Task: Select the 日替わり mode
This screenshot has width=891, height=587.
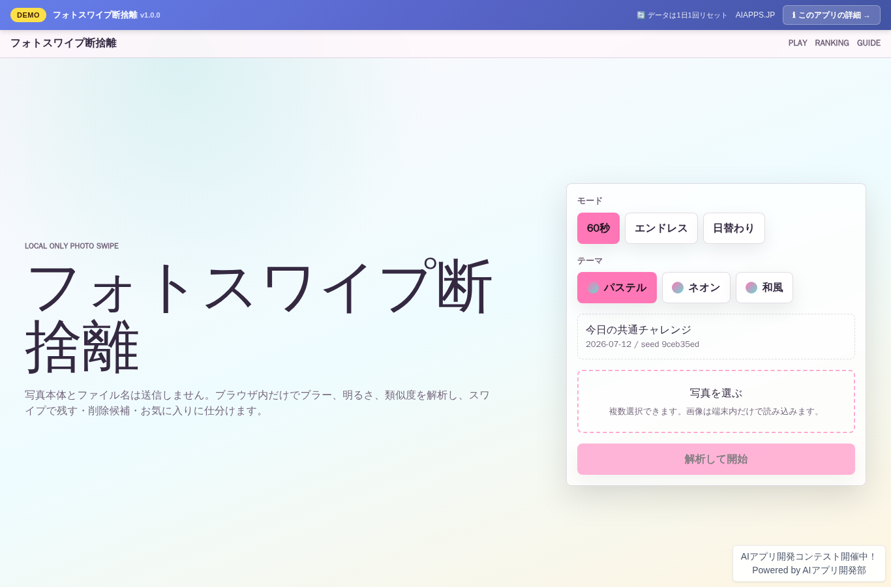Action: click(734, 228)
